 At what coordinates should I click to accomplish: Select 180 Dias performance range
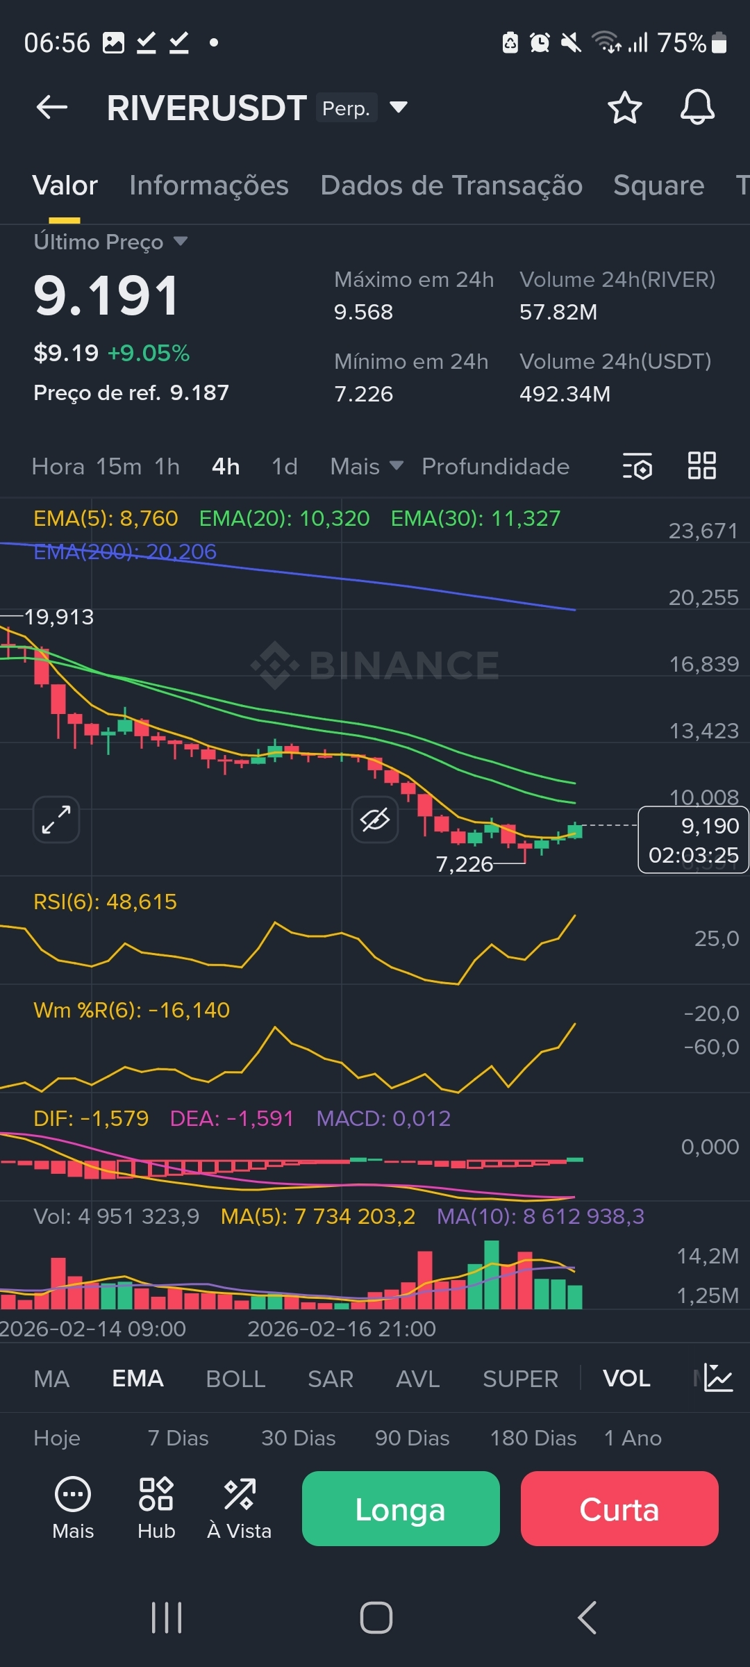(533, 1438)
